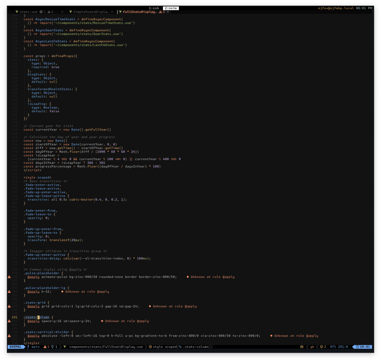
Task: Click the warning triangle gutter icon at line 292
Action: pyautogui.click(x=9, y=321)
